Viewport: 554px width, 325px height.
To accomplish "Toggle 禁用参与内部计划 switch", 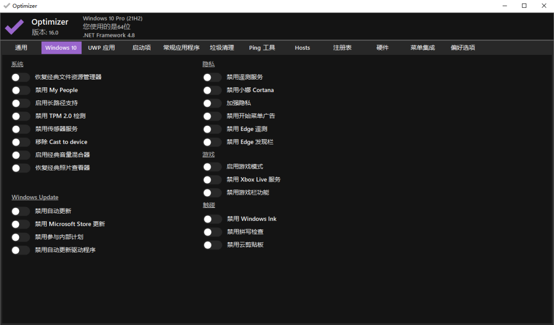I will point(20,237).
